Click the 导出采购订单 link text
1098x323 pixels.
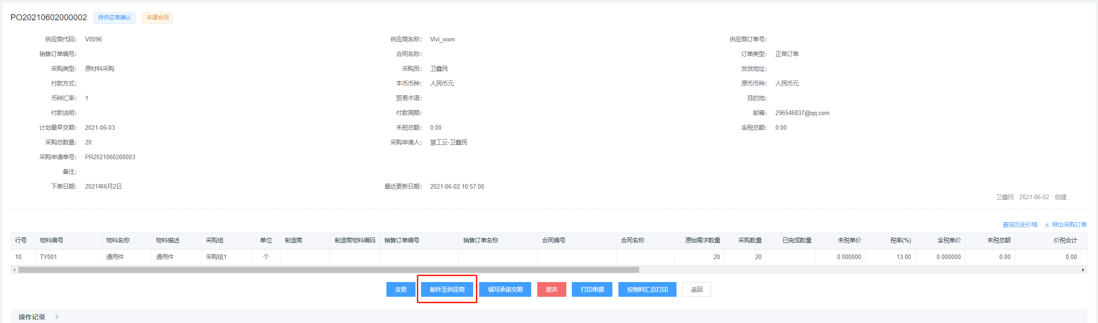pyautogui.click(x=1069, y=225)
